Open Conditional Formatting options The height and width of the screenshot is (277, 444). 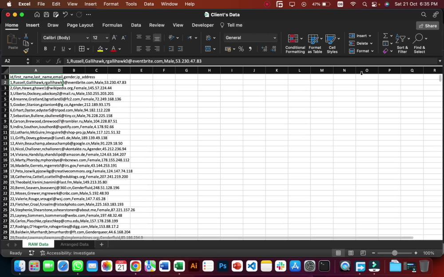(x=295, y=43)
